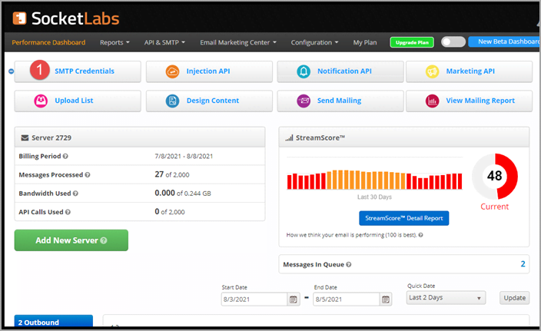This screenshot has width=541, height=331.
Task: Click the red 'Current' label
Action: click(494, 207)
